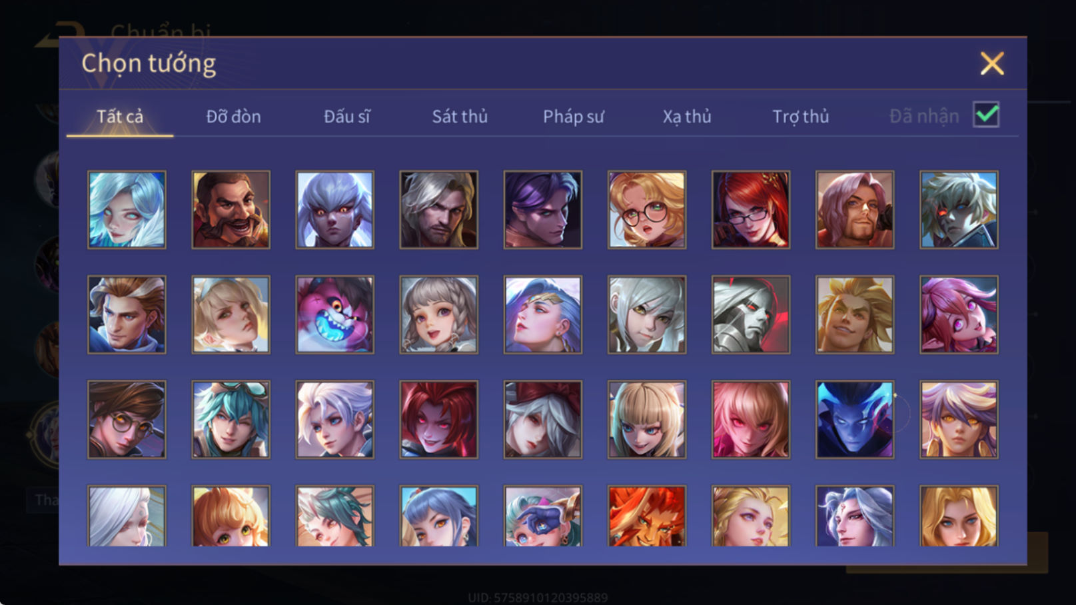
Task: Pick the gray armored knight with red eyes
Action: [751, 314]
